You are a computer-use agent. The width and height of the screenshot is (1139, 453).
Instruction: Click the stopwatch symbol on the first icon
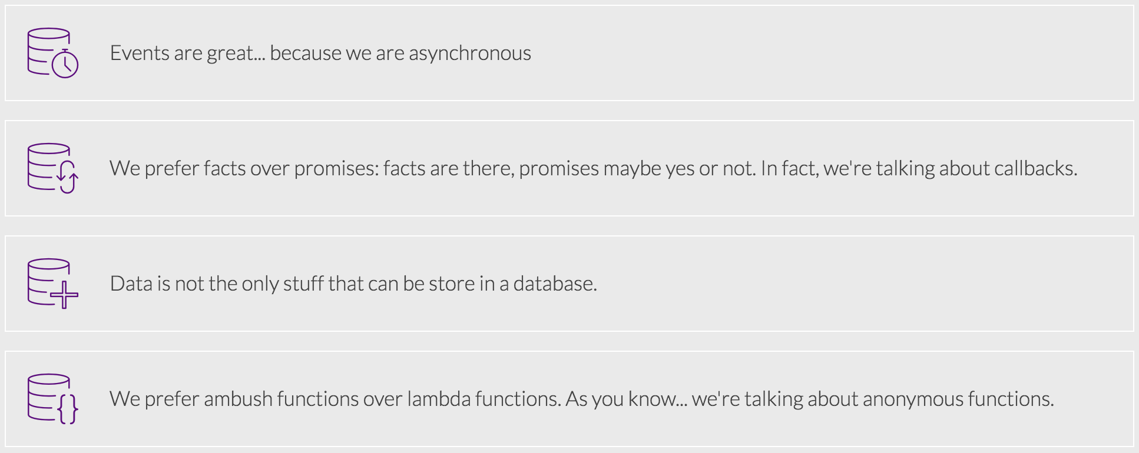[65, 64]
